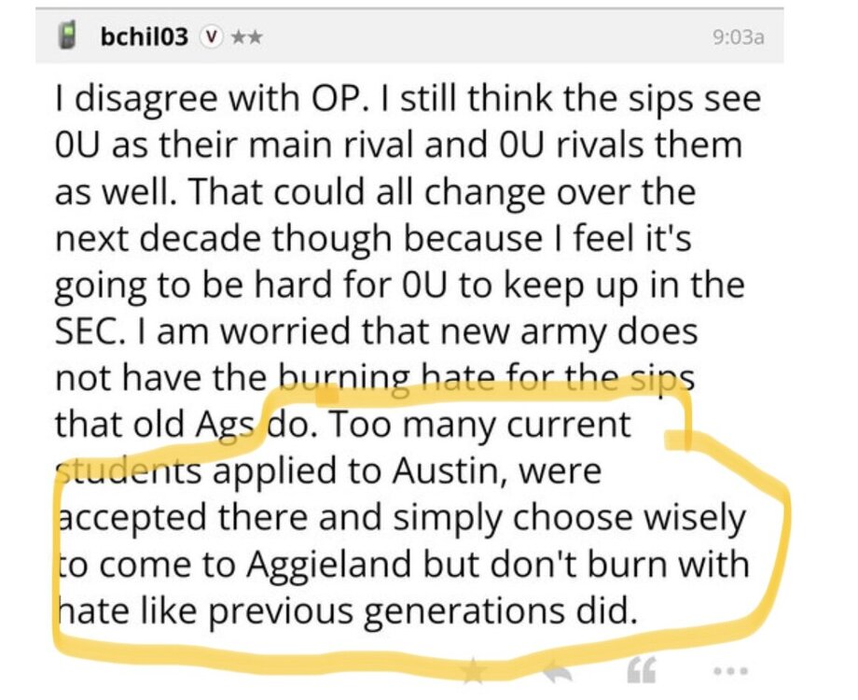The width and height of the screenshot is (858, 700).
Task: Click the mobile phone icon beside bchil03
Action: pos(67,36)
